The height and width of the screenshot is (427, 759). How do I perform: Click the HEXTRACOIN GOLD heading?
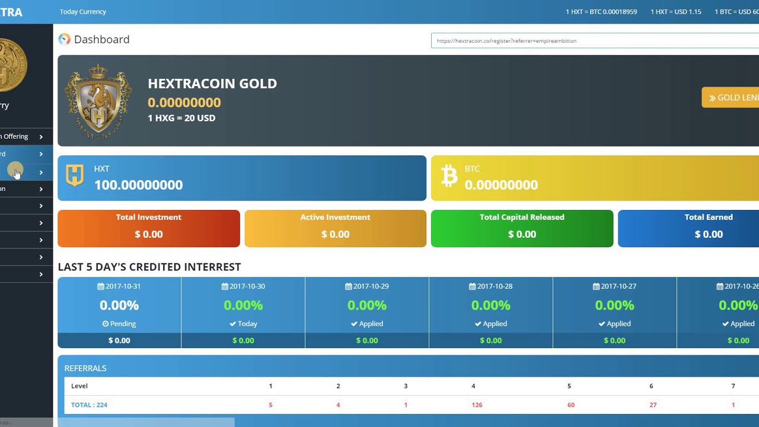(x=212, y=84)
